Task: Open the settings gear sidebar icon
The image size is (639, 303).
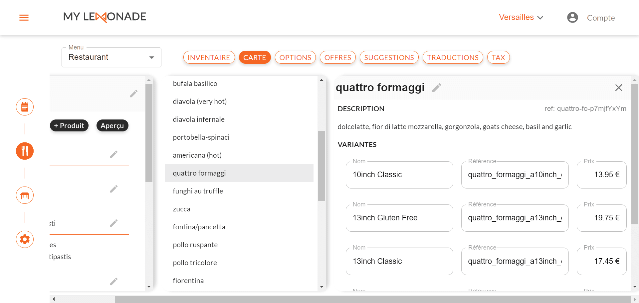Action: (25, 239)
